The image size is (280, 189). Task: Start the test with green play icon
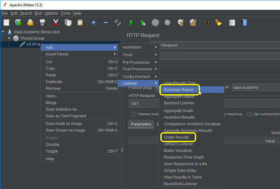point(131,23)
